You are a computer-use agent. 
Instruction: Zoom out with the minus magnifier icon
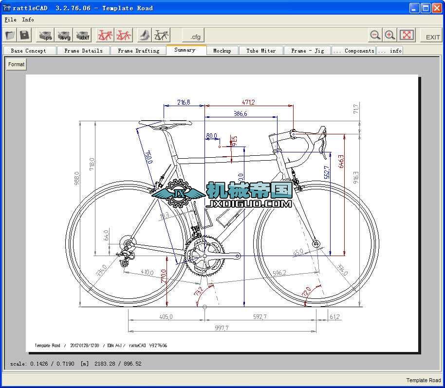[375, 35]
